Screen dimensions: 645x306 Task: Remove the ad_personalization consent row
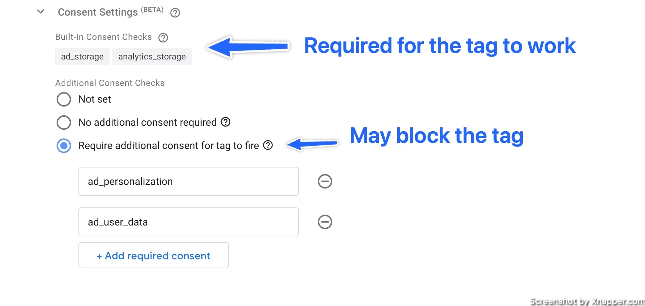coord(325,181)
